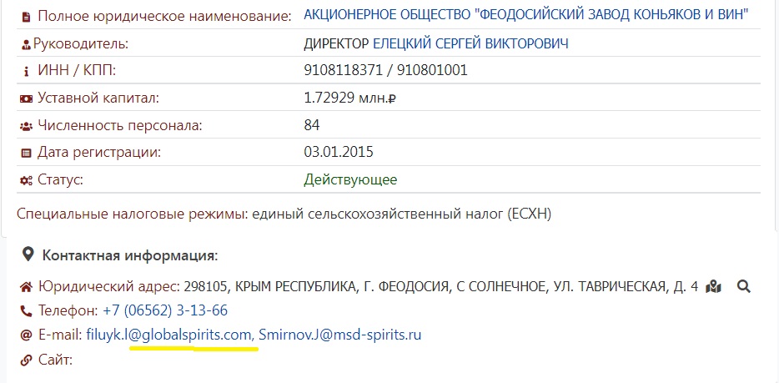The height and width of the screenshot is (383, 779).
Task: Click the banknote icon beside Уставной капитал
Action: [x=26, y=98]
